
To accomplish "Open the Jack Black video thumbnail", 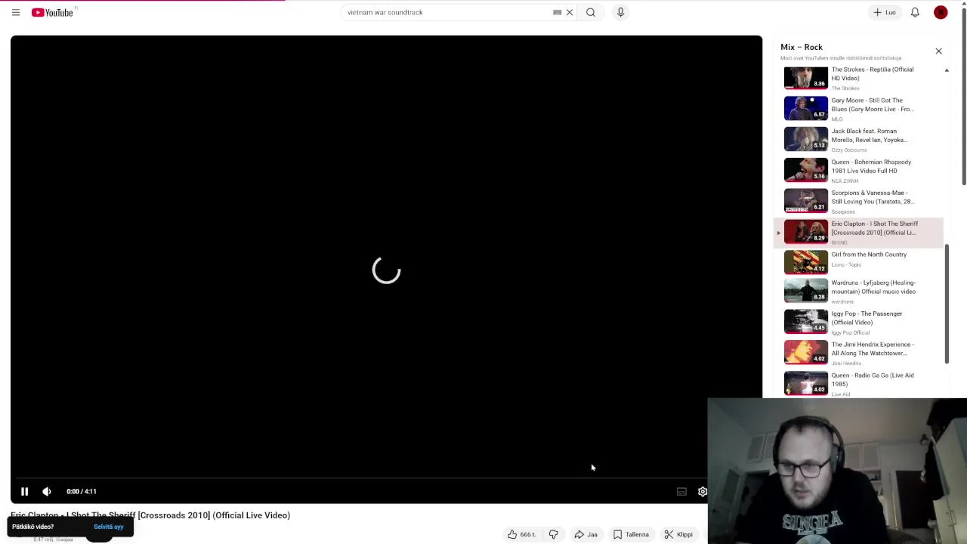I will (805, 140).
